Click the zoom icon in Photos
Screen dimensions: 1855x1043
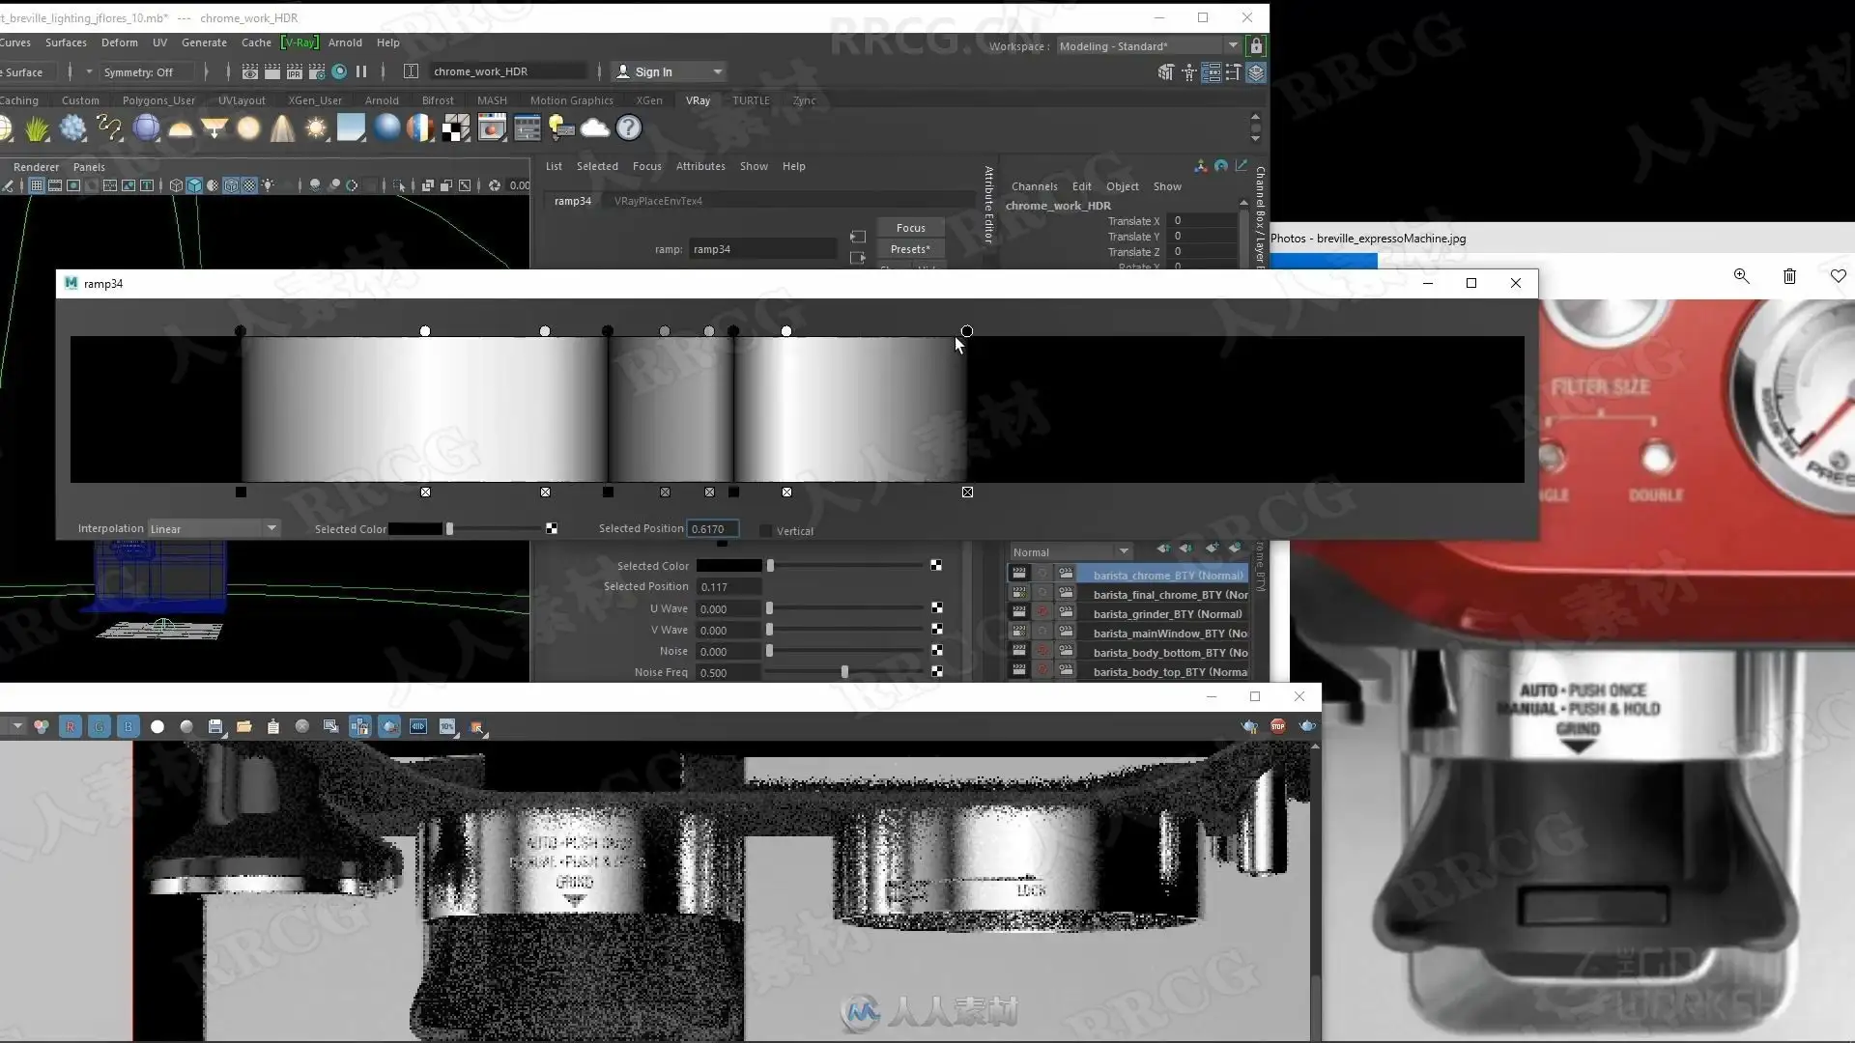pos(1741,276)
